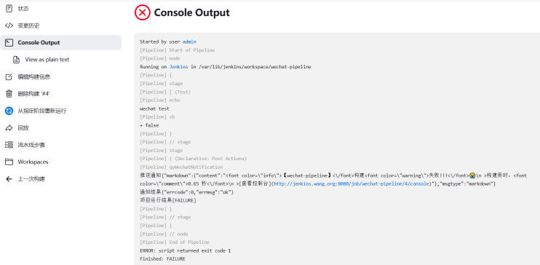Click the previous build left arrow icon
This screenshot has height=265, width=540.
9,179
